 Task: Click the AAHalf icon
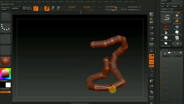pyautogui.click(x=152, y=40)
